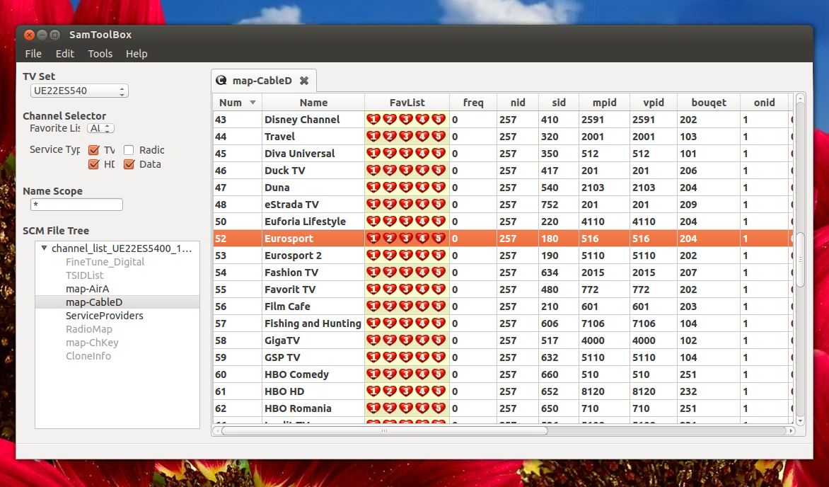This screenshot has width=829, height=487.
Task: Switch to the map-CableD tab
Action: click(262, 80)
